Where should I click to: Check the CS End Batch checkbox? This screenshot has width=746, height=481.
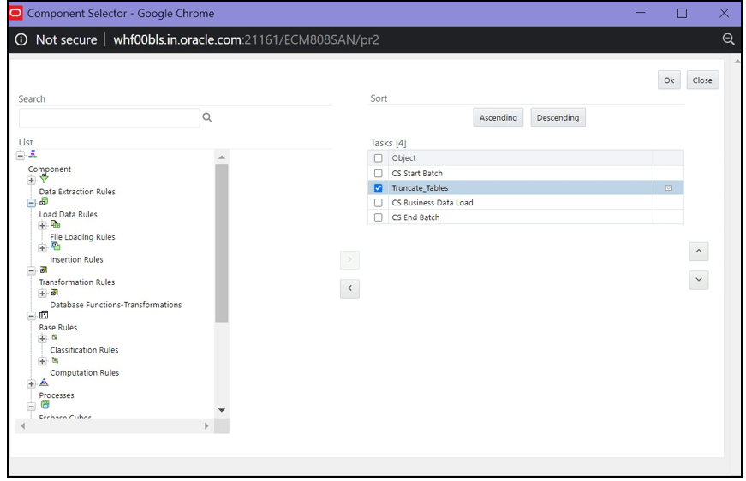point(379,217)
